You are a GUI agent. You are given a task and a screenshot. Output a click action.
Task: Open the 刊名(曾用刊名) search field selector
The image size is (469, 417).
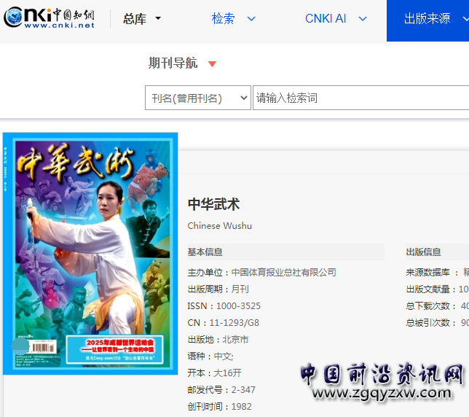tap(197, 98)
